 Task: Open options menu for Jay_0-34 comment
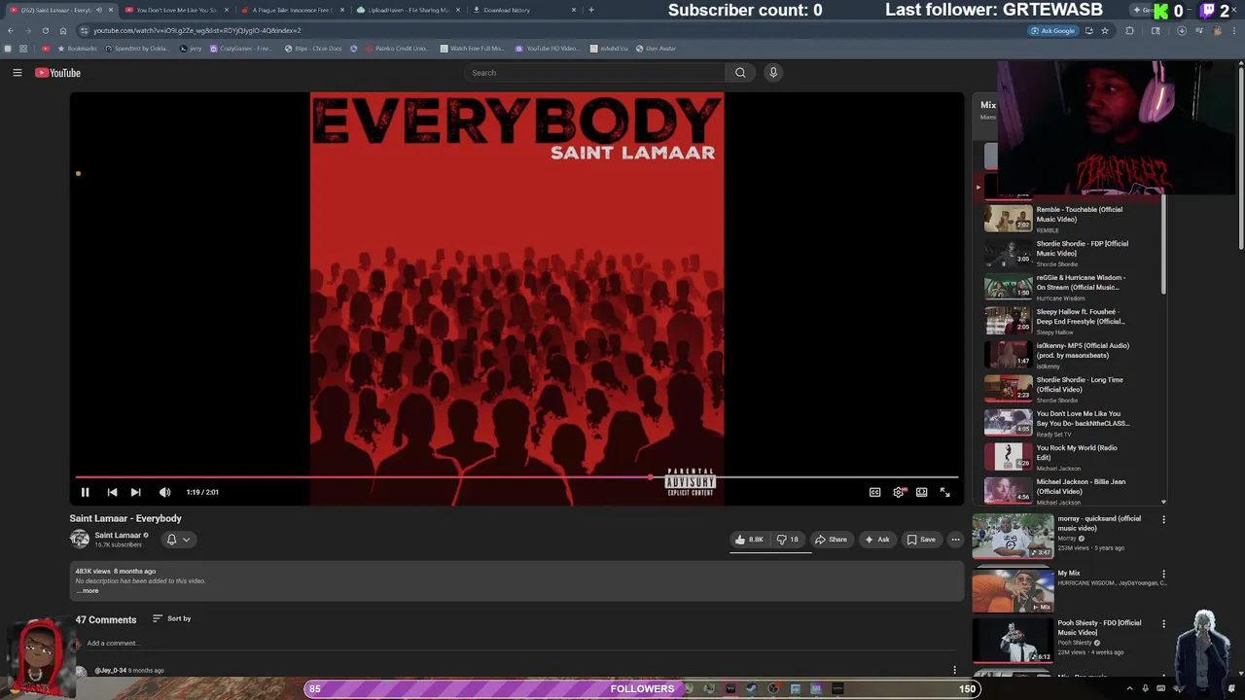click(955, 670)
